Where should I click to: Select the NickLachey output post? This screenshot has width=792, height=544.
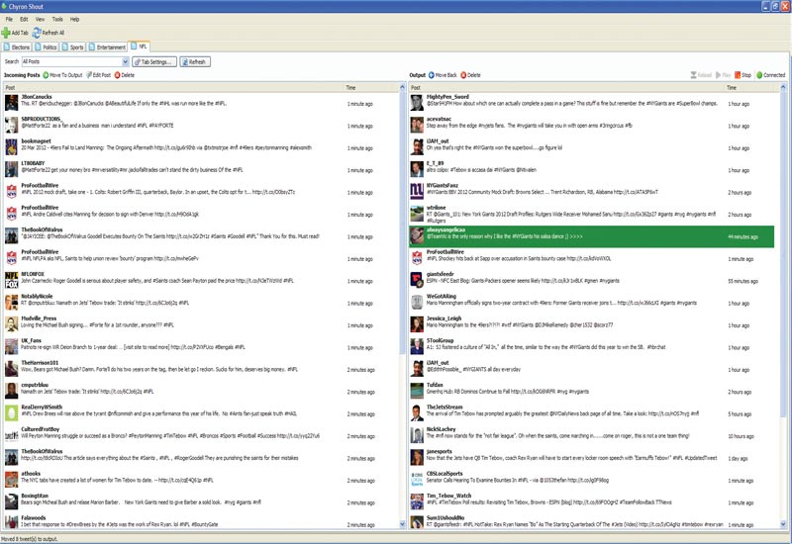(x=591, y=435)
